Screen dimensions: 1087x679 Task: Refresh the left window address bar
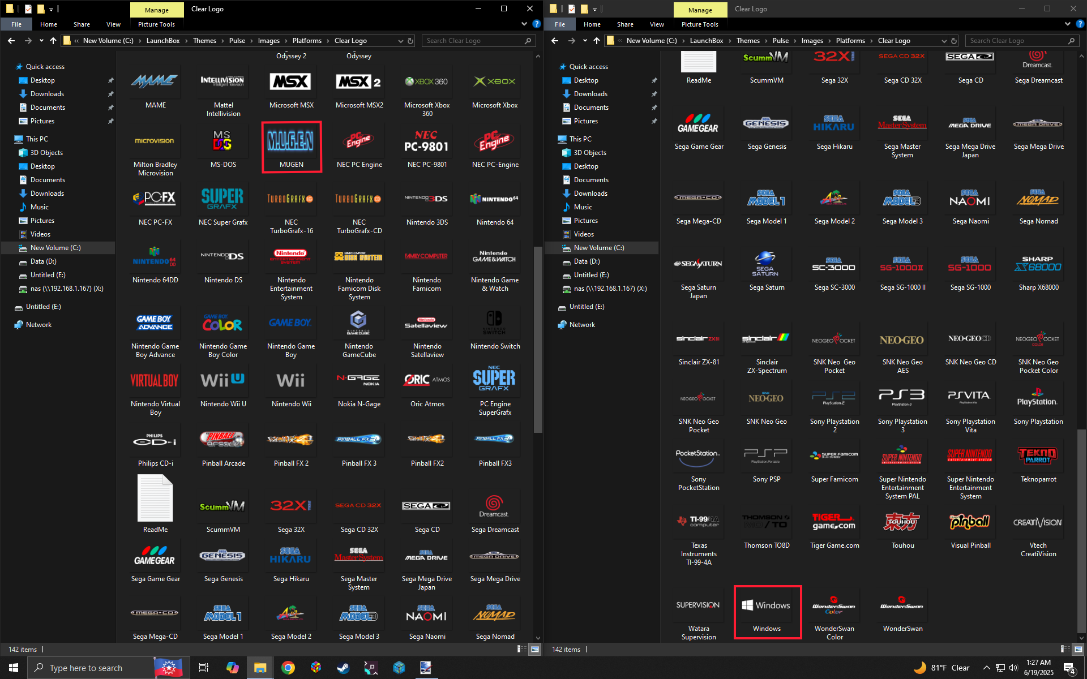coord(410,41)
